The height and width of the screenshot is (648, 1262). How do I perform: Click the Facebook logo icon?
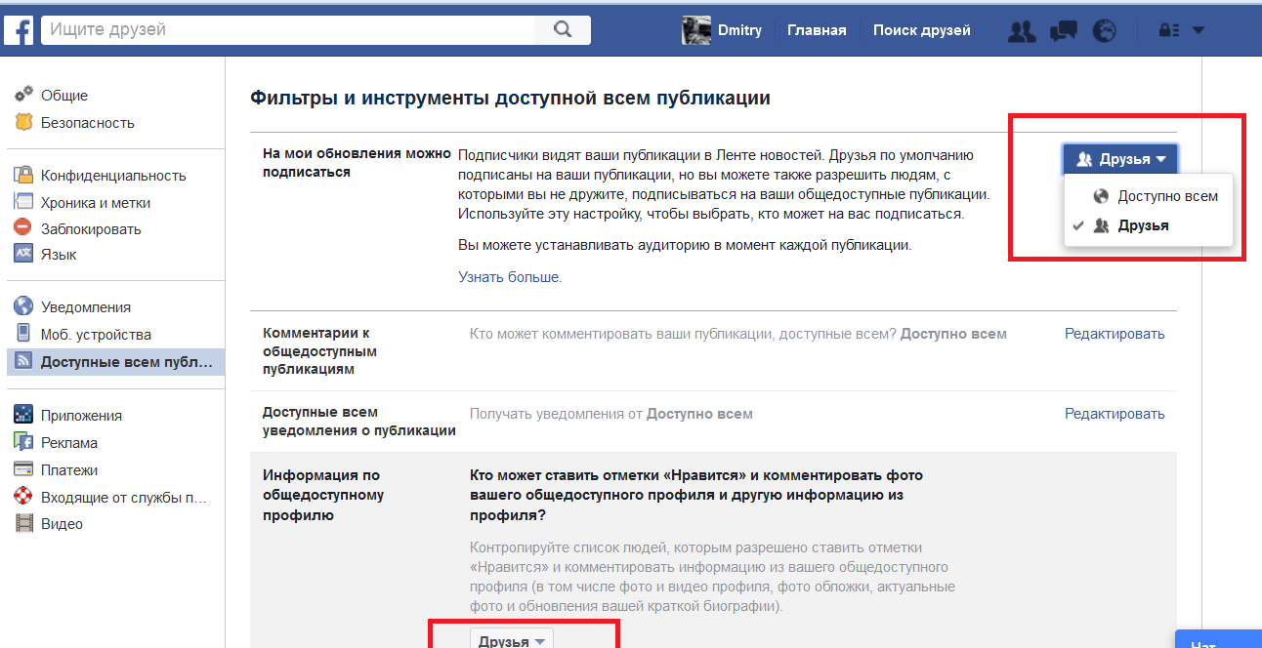[x=19, y=29]
